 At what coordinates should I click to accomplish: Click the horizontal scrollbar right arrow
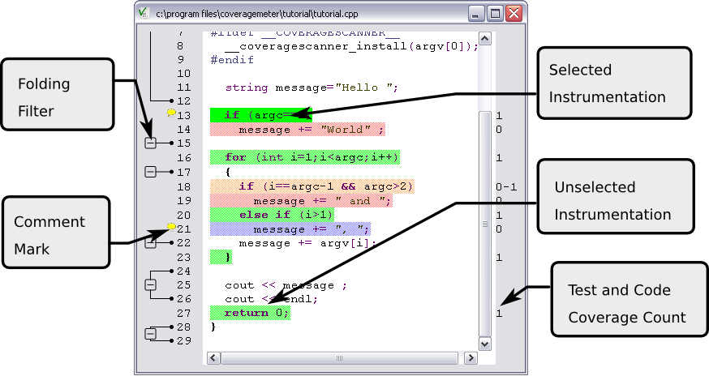471,357
